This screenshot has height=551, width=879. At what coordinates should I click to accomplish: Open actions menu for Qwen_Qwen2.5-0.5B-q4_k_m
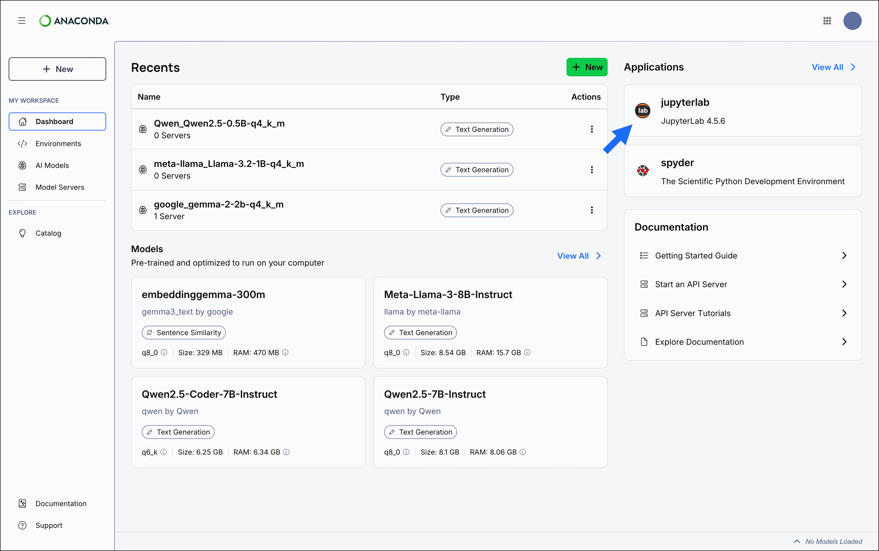[x=591, y=129]
